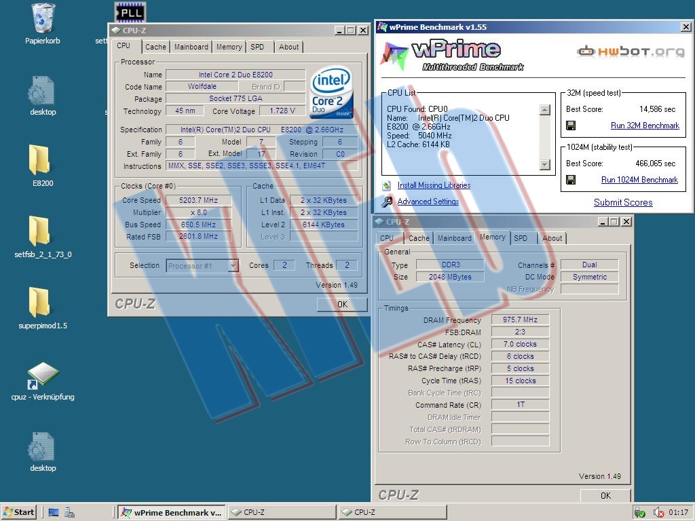Click the Cycle Time 15 clocks value

(x=520, y=381)
